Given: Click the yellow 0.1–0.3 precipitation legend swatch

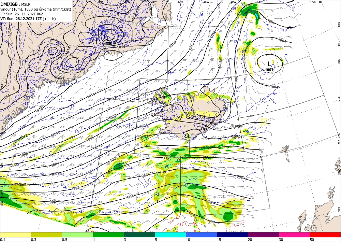Looking at the screenshot, I should coord(15,235).
